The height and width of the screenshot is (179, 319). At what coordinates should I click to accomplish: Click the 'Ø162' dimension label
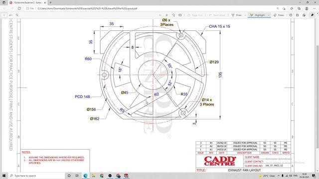[95, 119]
